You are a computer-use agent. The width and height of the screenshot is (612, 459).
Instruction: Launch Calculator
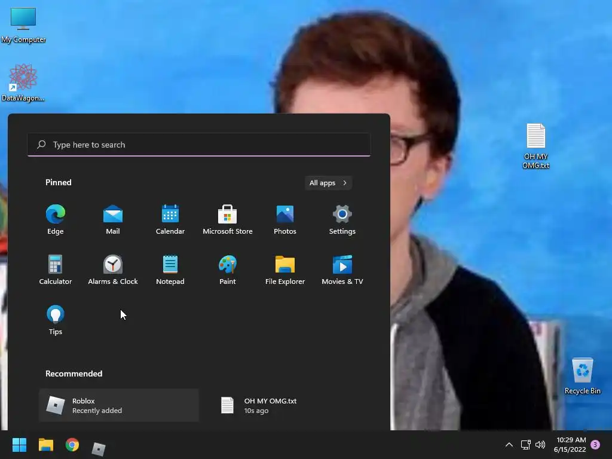point(56,270)
